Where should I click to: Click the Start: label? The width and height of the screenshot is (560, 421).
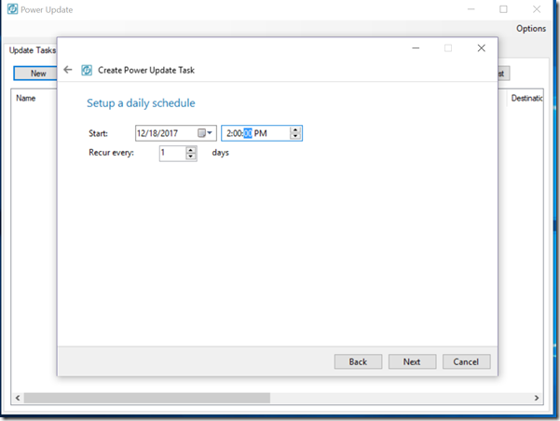(98, 133)
